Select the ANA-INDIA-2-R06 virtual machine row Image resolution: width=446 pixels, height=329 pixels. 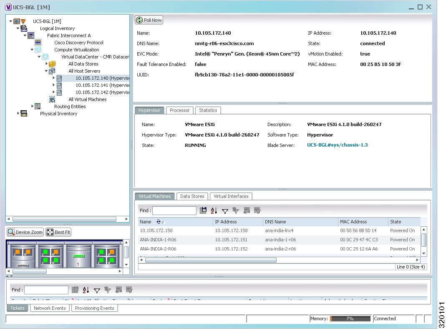click(x=279, y=249)
